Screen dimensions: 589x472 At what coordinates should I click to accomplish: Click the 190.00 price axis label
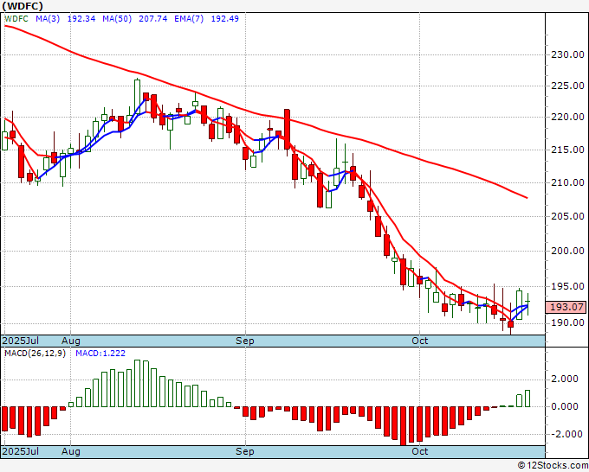567,322
